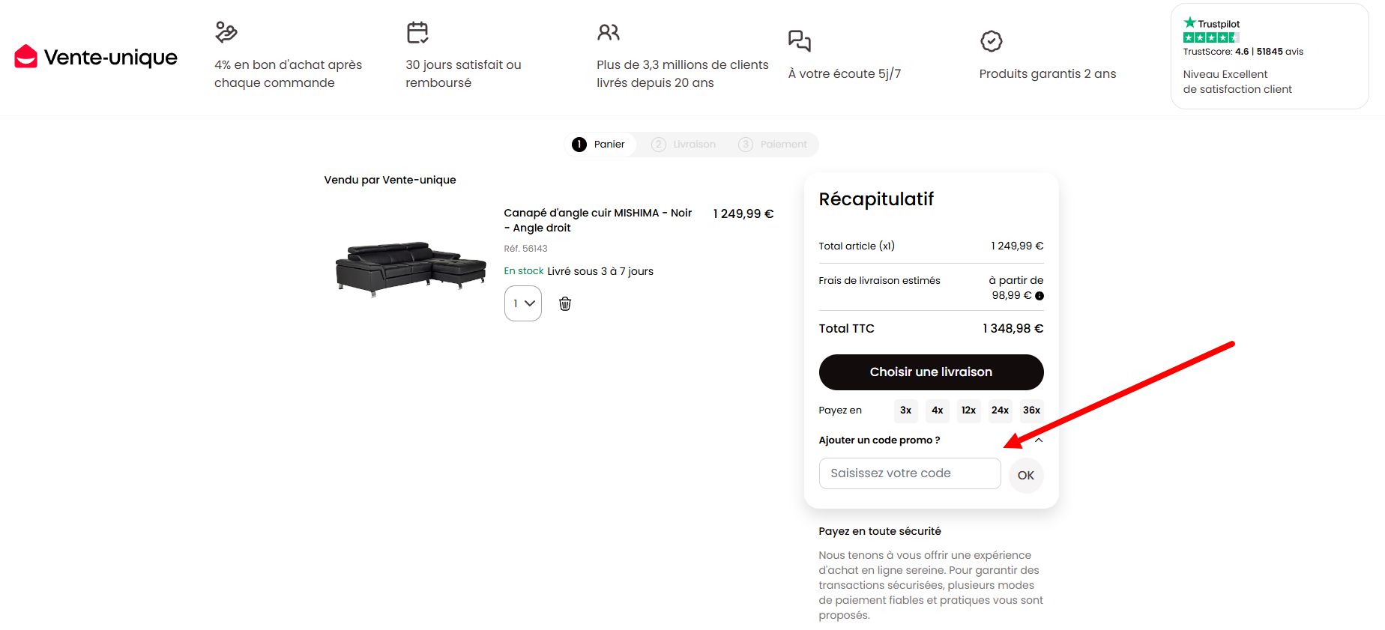This screenshot has width=1385, height=630.
Task: Click the Trustpilot star rating
Action: (x=1211, y=37)
